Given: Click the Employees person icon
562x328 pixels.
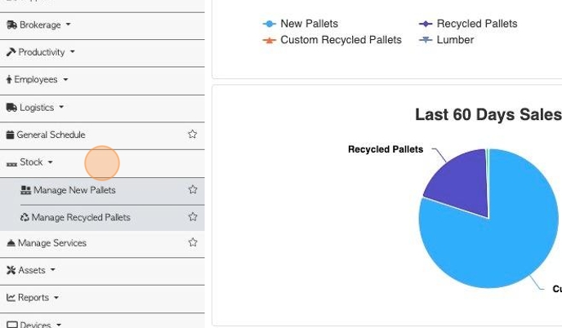Looking at the screenshot, I should coord(9,79).
